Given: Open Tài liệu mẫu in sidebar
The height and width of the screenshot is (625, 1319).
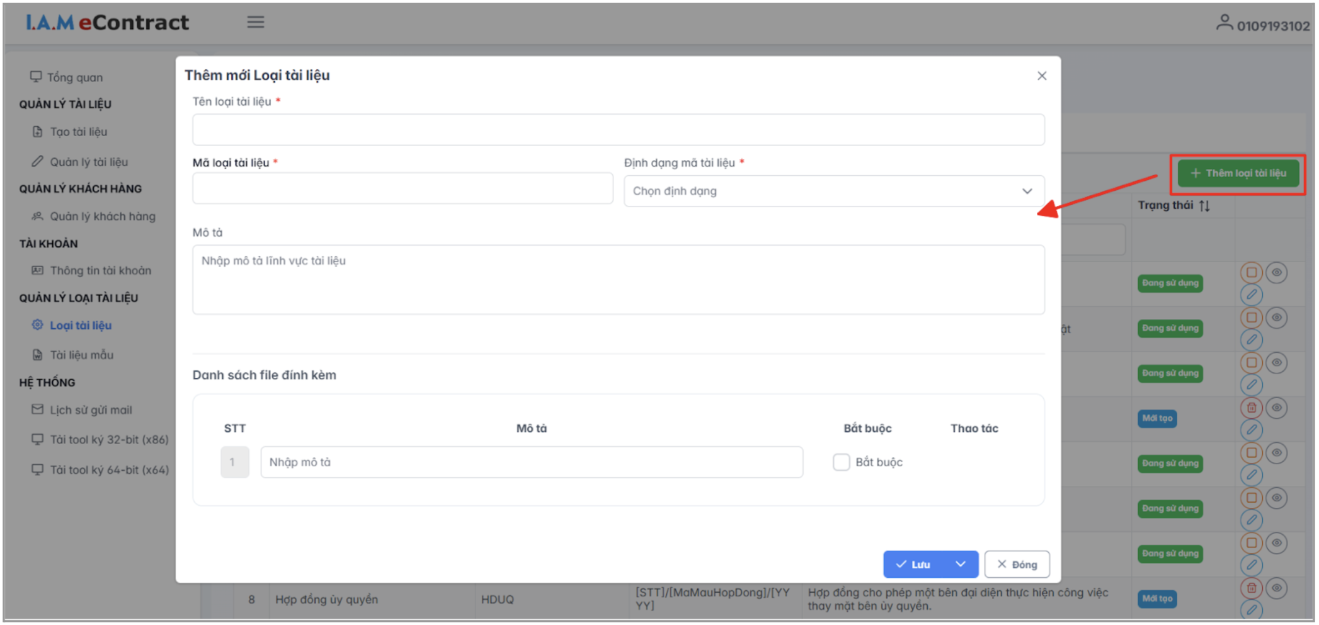Looking at the screenshot, I should coord(81,355).
